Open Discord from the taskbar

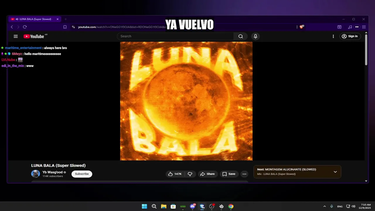click(x=192, y=206)
